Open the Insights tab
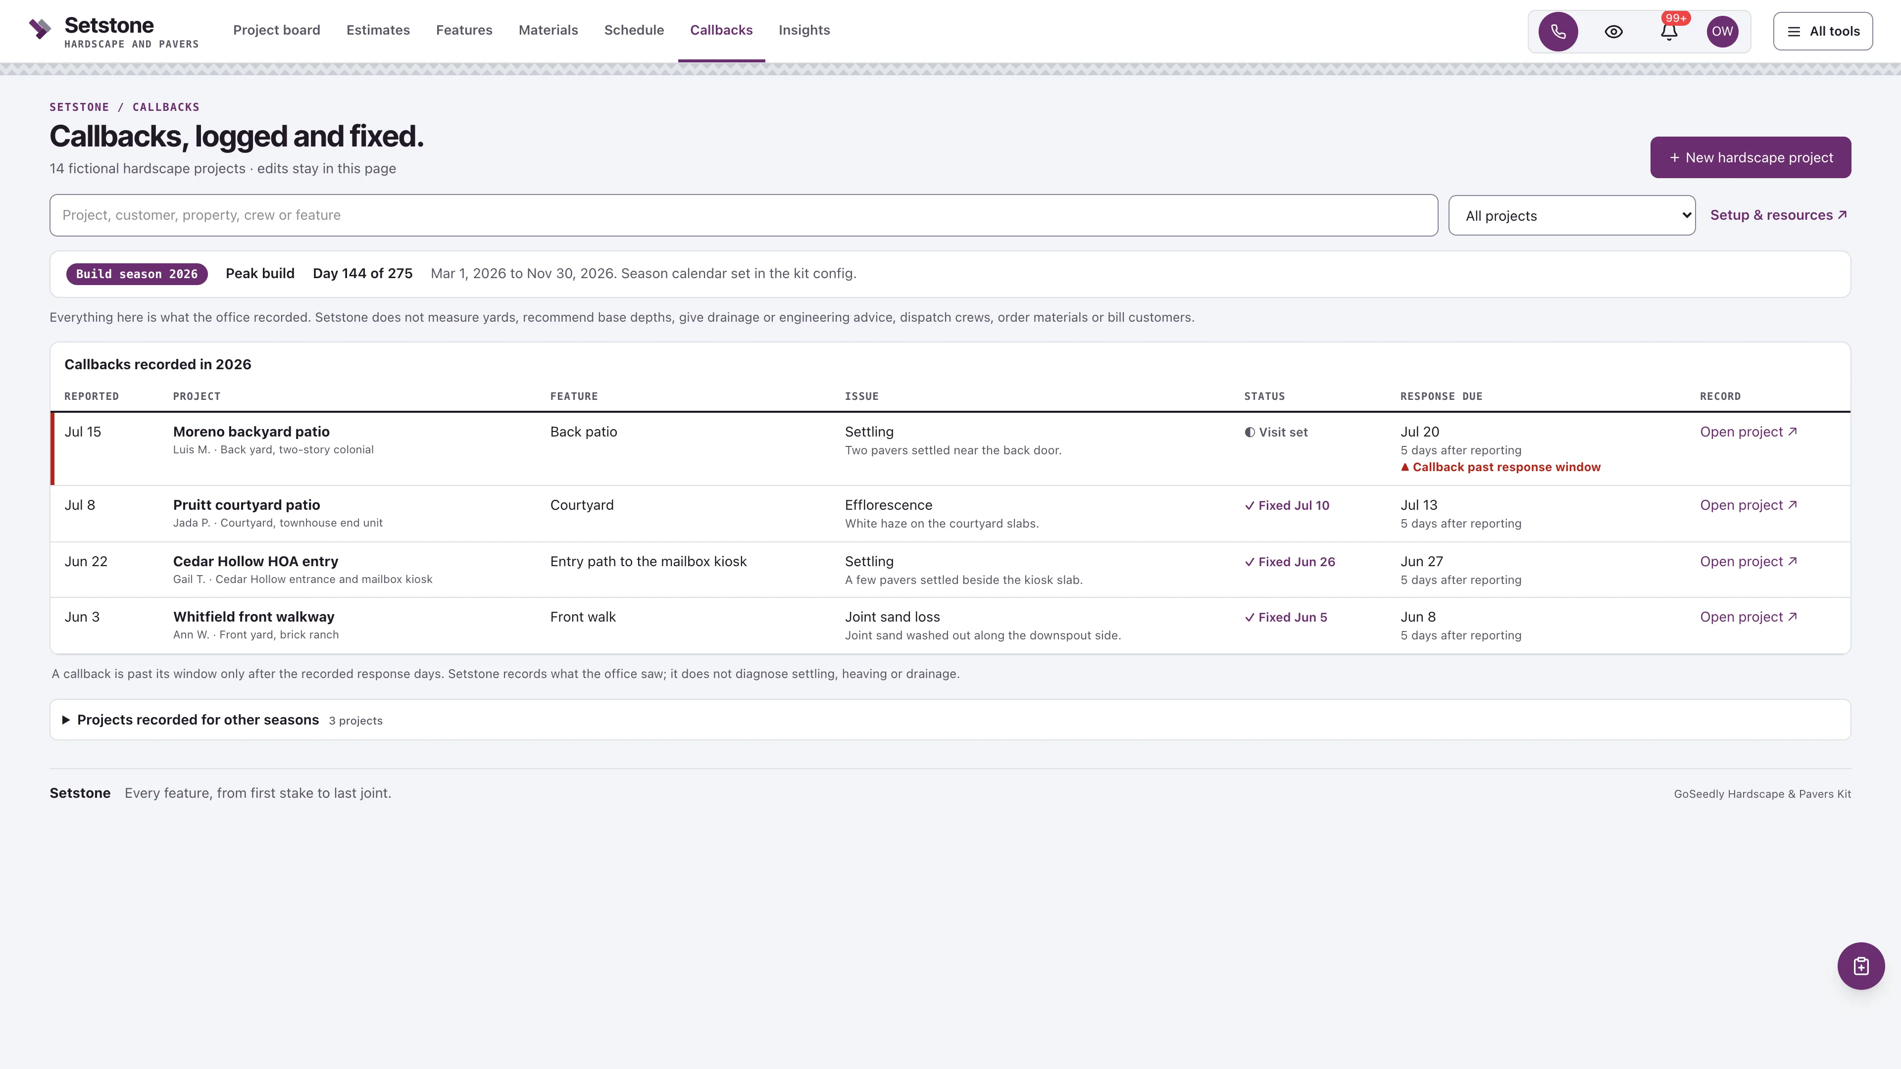Viewport: 1901px width, 1069px height. click(x=803, y=30)
